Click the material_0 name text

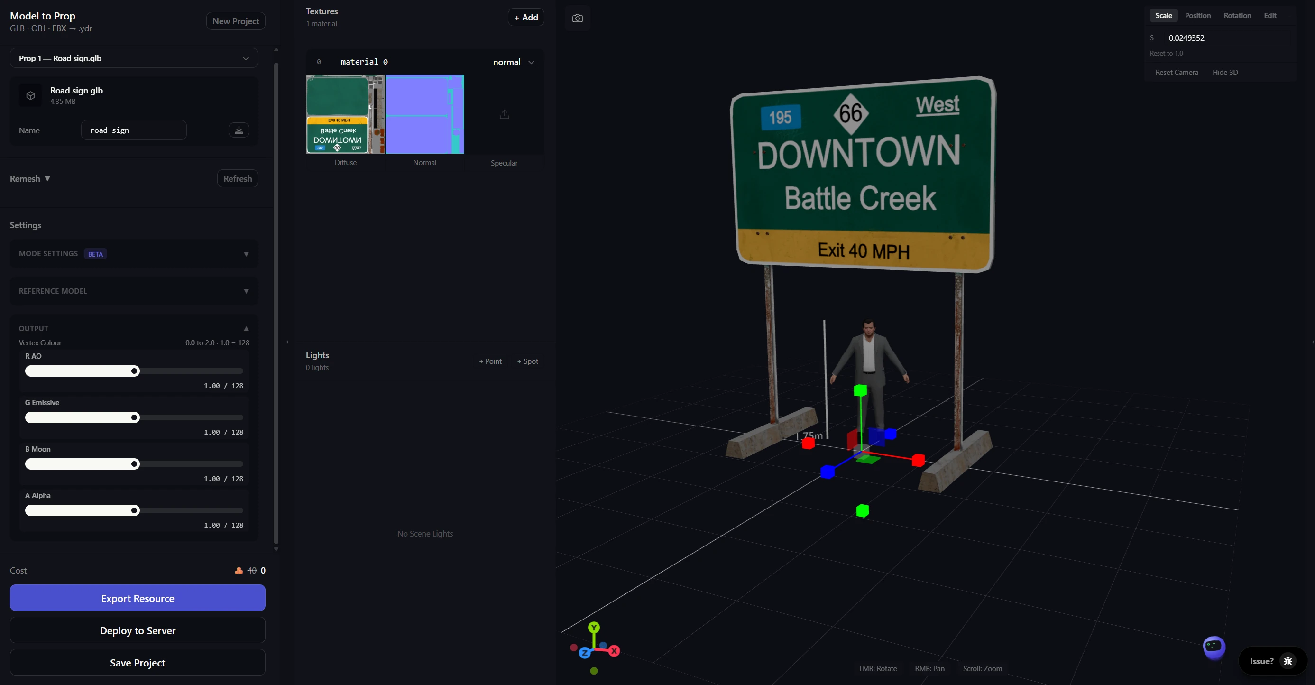(364, 62)
